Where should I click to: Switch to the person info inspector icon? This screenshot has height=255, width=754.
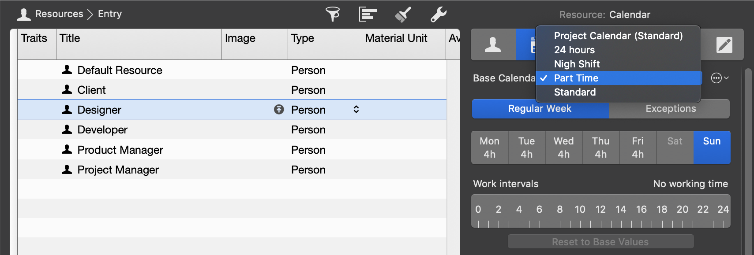coord(493,44)
